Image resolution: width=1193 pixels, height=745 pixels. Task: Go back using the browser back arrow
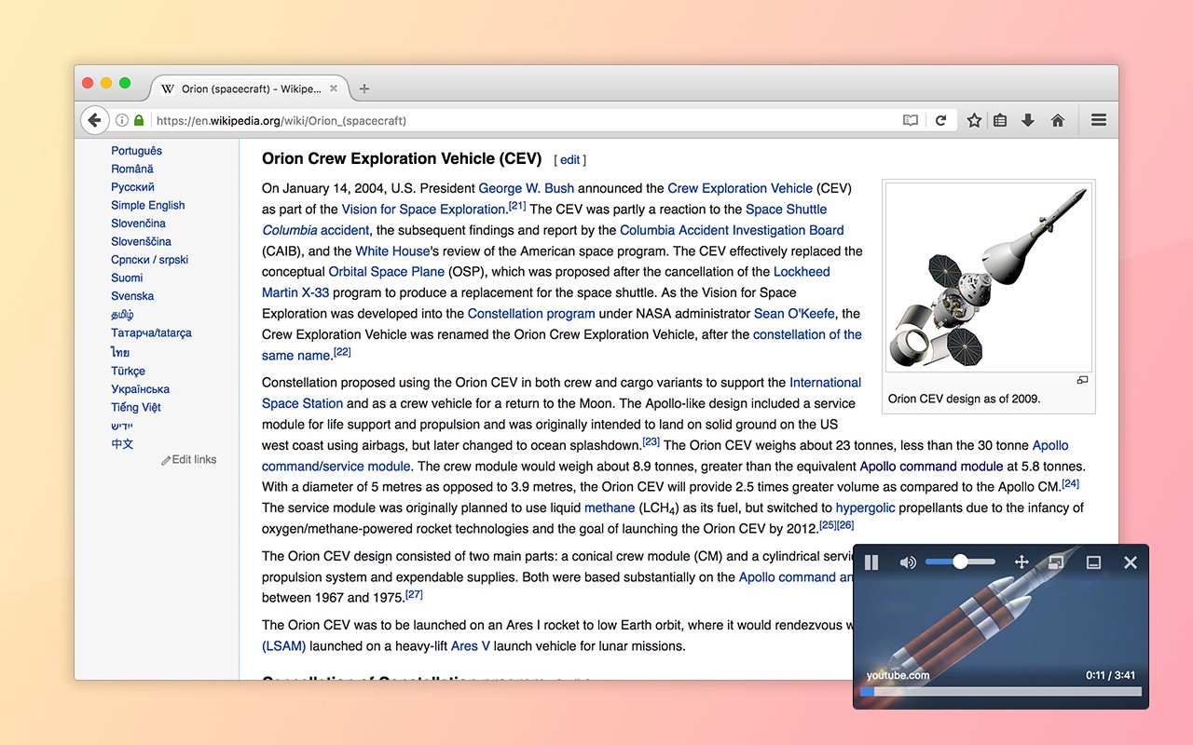[94, 120]
